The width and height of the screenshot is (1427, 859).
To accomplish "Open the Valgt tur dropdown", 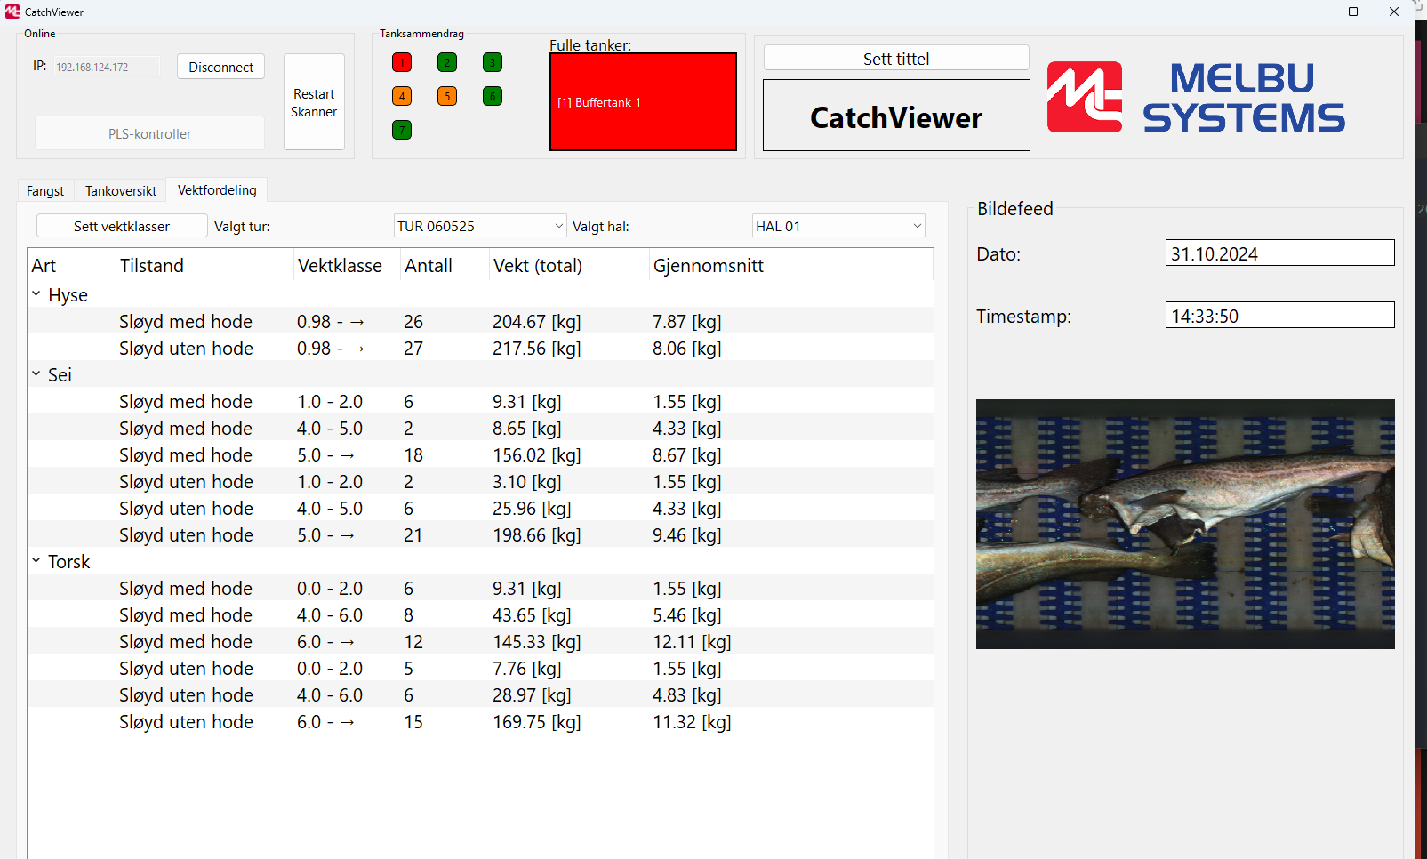I will point(479,226).
